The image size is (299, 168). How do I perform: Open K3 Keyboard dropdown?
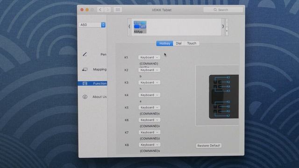(x=149, y=83)
